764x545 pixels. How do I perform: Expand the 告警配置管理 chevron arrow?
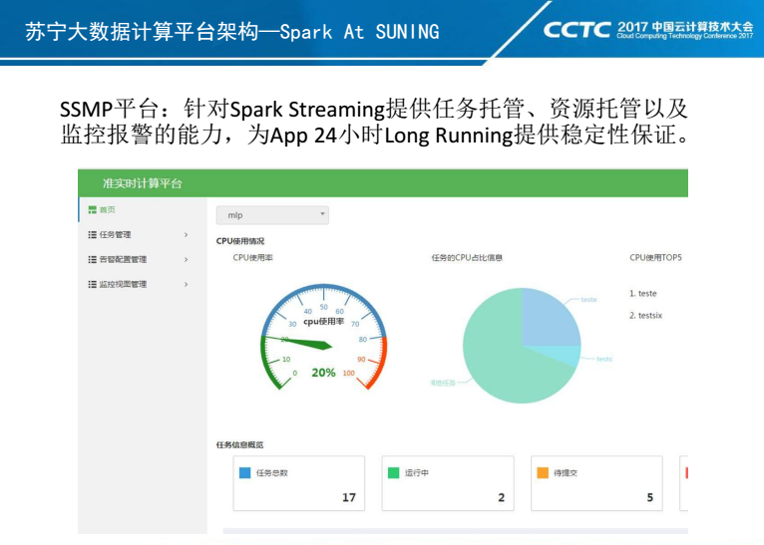click(187, 259)
